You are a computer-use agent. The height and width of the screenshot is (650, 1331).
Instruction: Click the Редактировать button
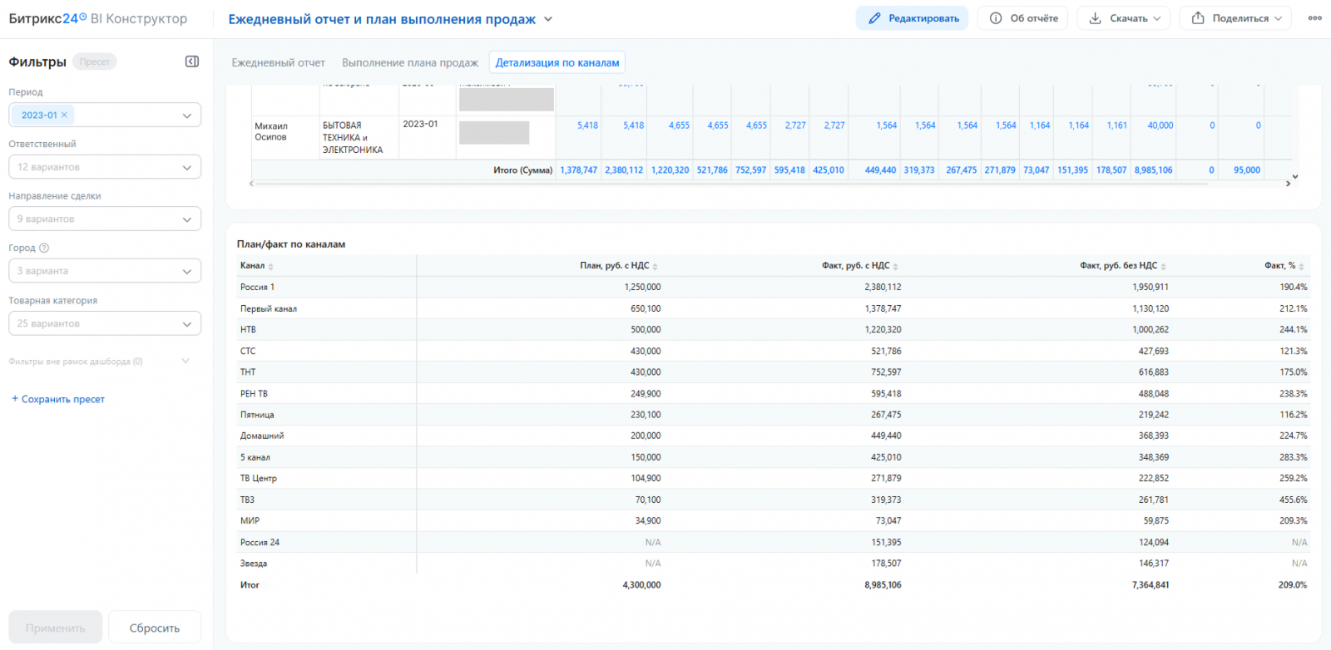(x=912, y=18)
